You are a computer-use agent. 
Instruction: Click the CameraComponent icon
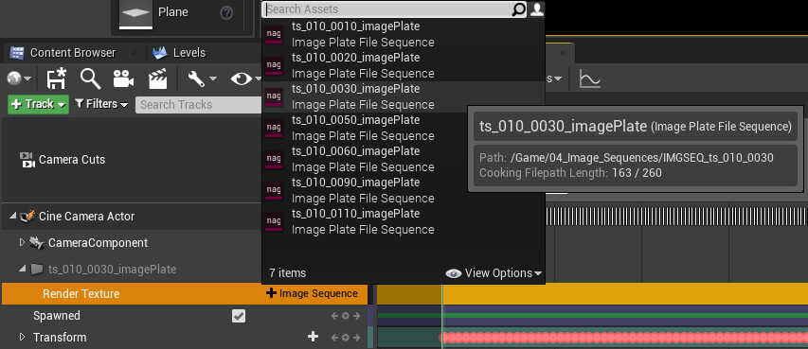(x=36, y=242)
